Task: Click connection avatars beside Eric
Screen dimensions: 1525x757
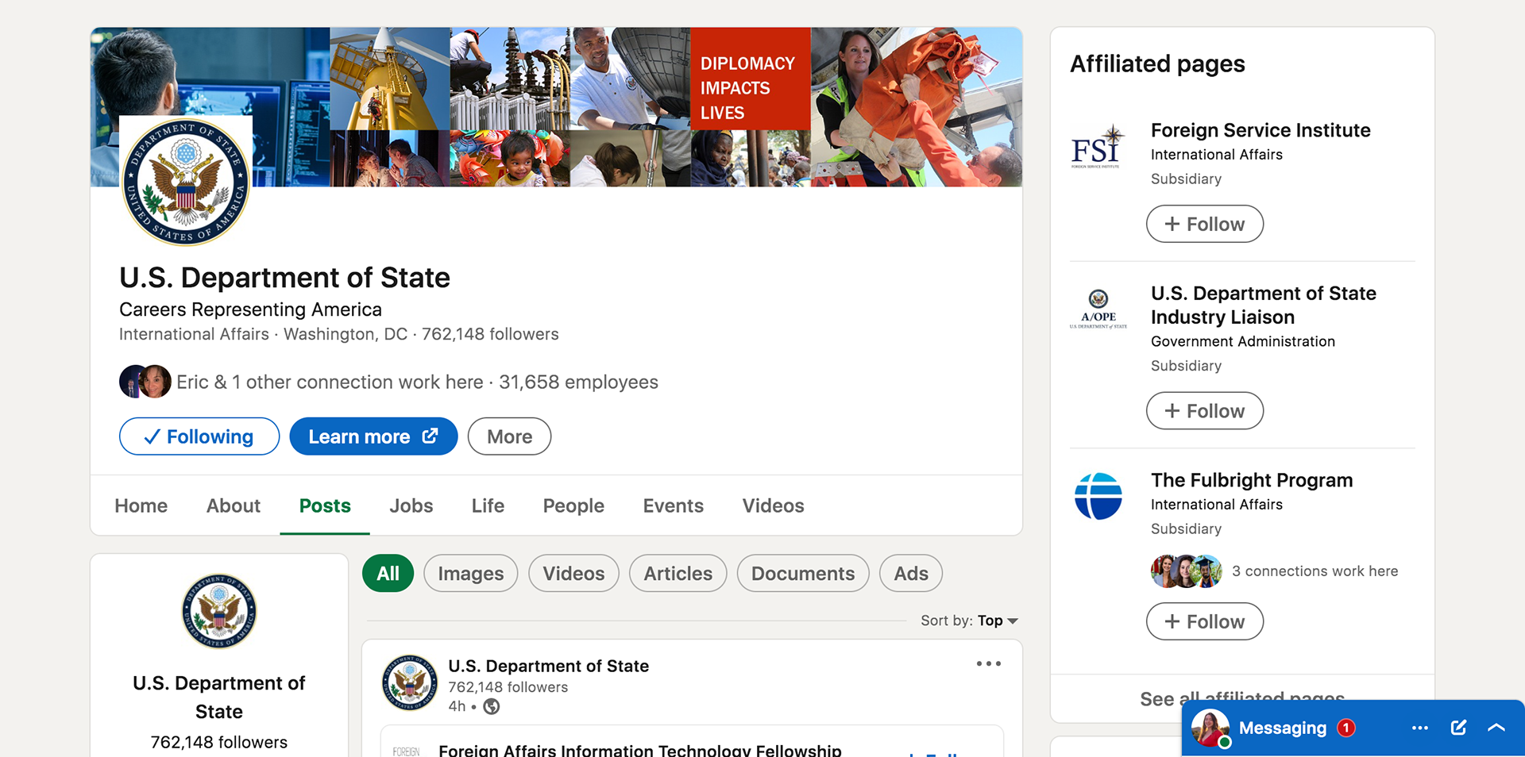Action: point(145,382)
